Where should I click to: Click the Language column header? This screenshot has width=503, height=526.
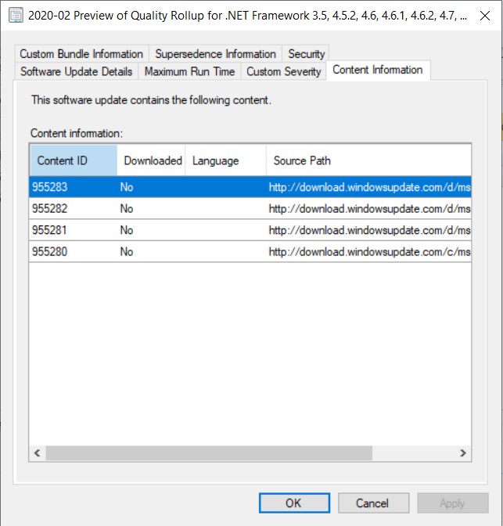pyautogui.click(x=225, y=160)
